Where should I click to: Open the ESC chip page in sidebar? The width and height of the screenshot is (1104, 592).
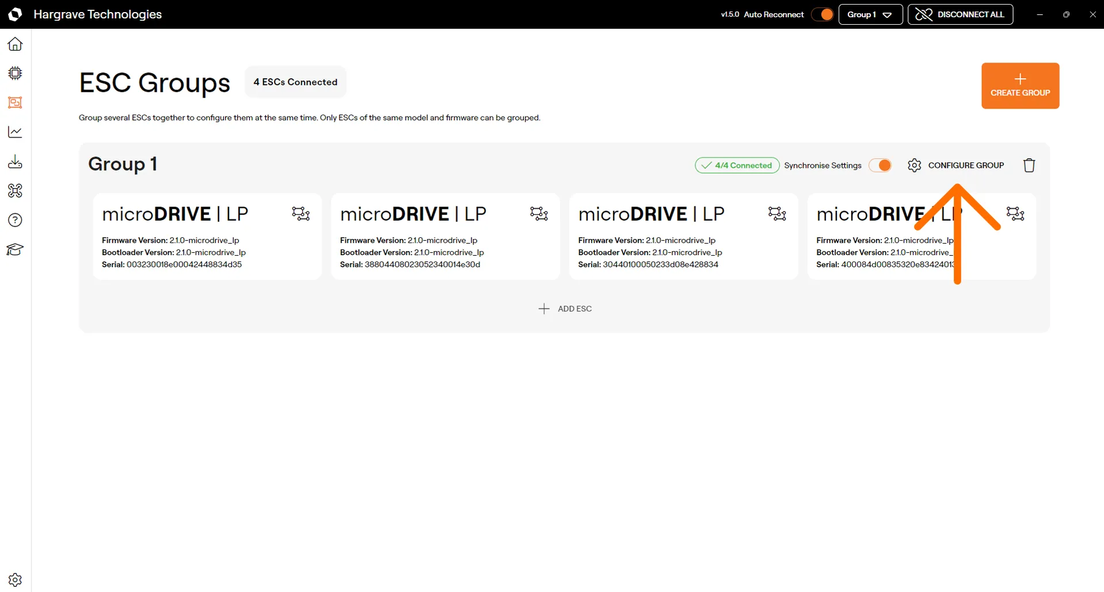15,73
